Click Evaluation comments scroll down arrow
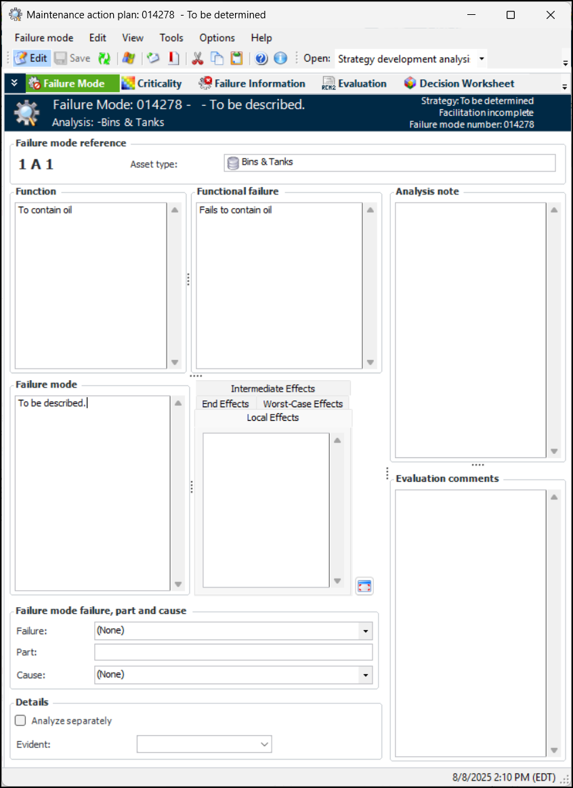The height and width of the screenshot is (788, 573). (x=554, y=750)
